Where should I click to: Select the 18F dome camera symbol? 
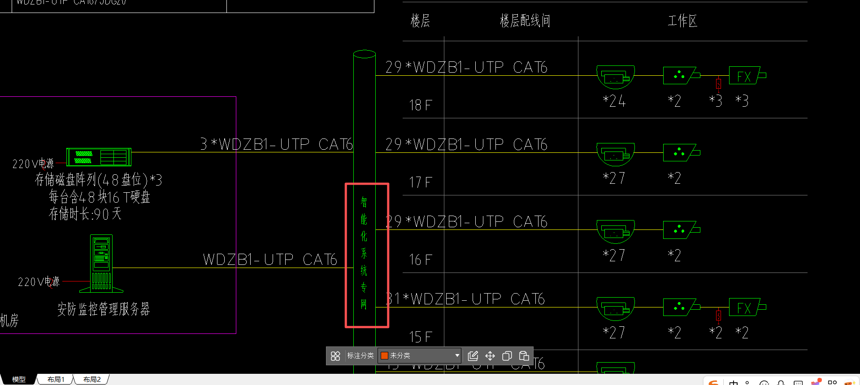coord(615,77)
